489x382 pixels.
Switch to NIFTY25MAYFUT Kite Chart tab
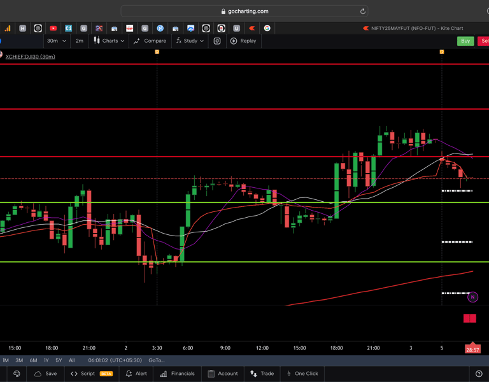[413, 29]
